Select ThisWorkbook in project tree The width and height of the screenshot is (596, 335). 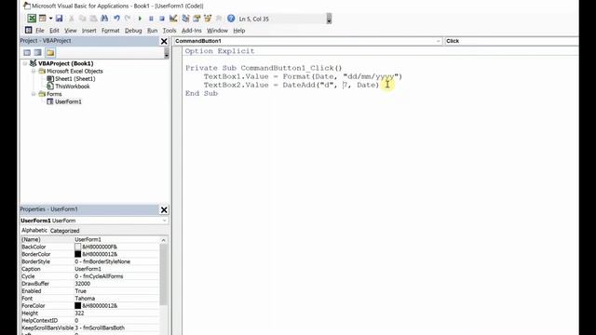pyautogui.click(x=73, y=87)
